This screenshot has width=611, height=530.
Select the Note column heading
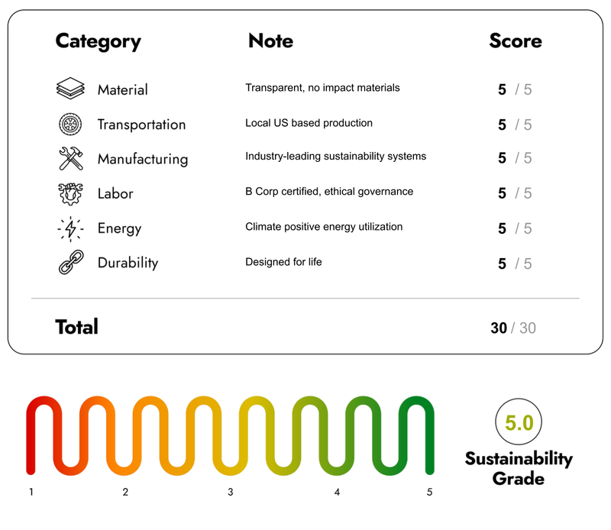pyautogui.click(x=271, y=41)
